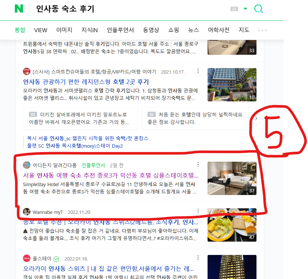Open the 인플루언서 tab
The height and width of the screenshot is (279, 308).
[120, 30]
